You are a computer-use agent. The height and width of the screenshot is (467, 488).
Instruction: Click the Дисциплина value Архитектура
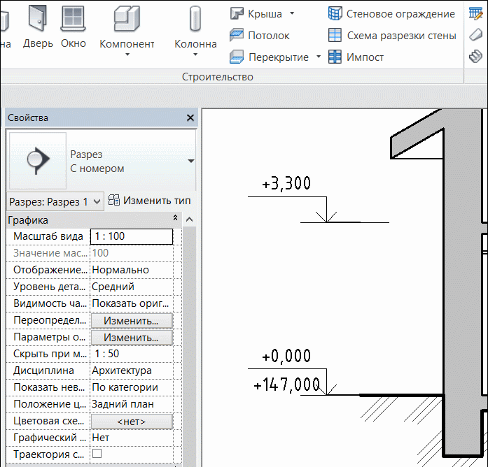132,371
